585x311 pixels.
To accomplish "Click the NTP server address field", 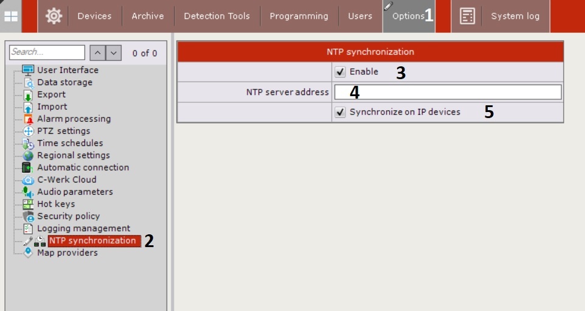I will pos(448,92).
